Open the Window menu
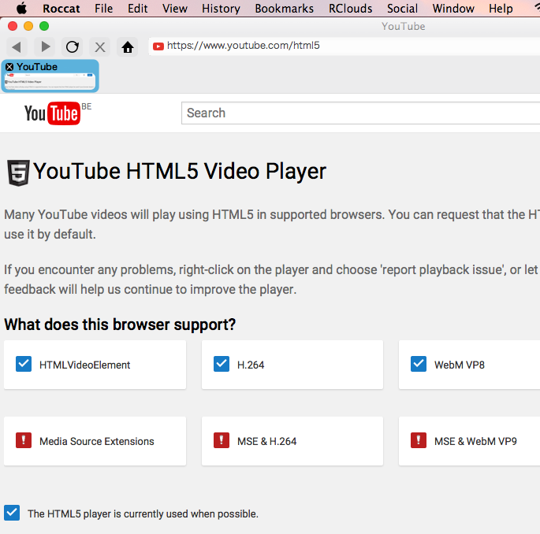The height and width of the screenshot is (534, 540). click(453, 8)
